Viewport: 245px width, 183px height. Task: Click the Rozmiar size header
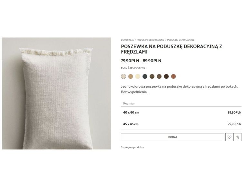pyautogui.click(x=129, y=103)
